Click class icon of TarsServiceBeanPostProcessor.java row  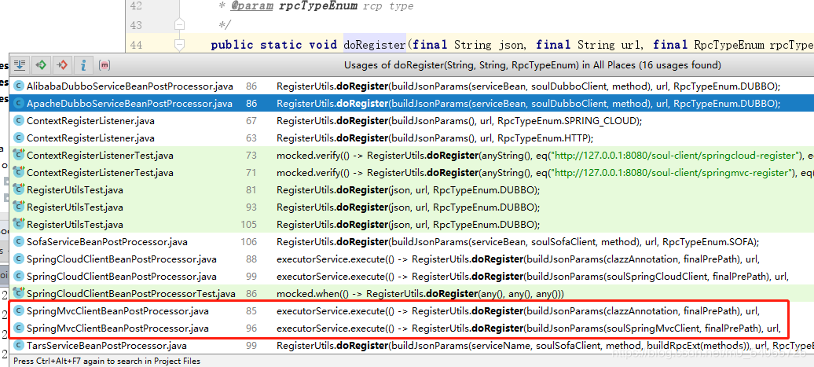[19, 345]
